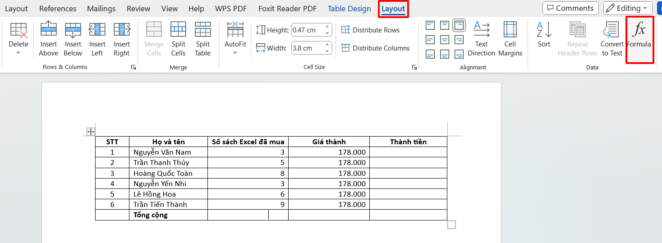The image size is (662, 243).
Task: Click Distribute Rows button
Action: coord(370,30)
